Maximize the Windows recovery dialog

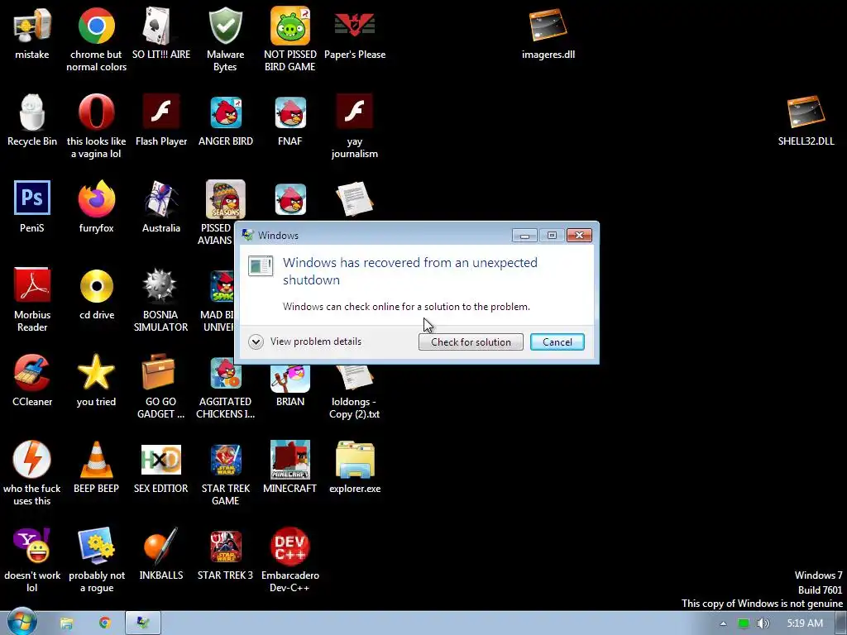tap(552, 236)
